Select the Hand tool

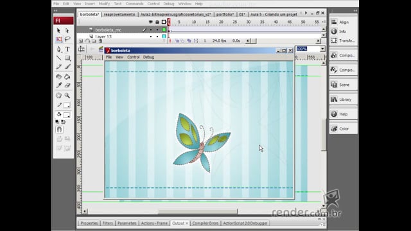click(58, 96)
